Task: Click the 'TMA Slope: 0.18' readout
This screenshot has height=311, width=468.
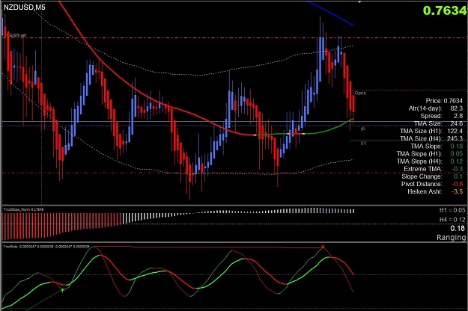Action: pyautogui.click(x=437, y=146)
